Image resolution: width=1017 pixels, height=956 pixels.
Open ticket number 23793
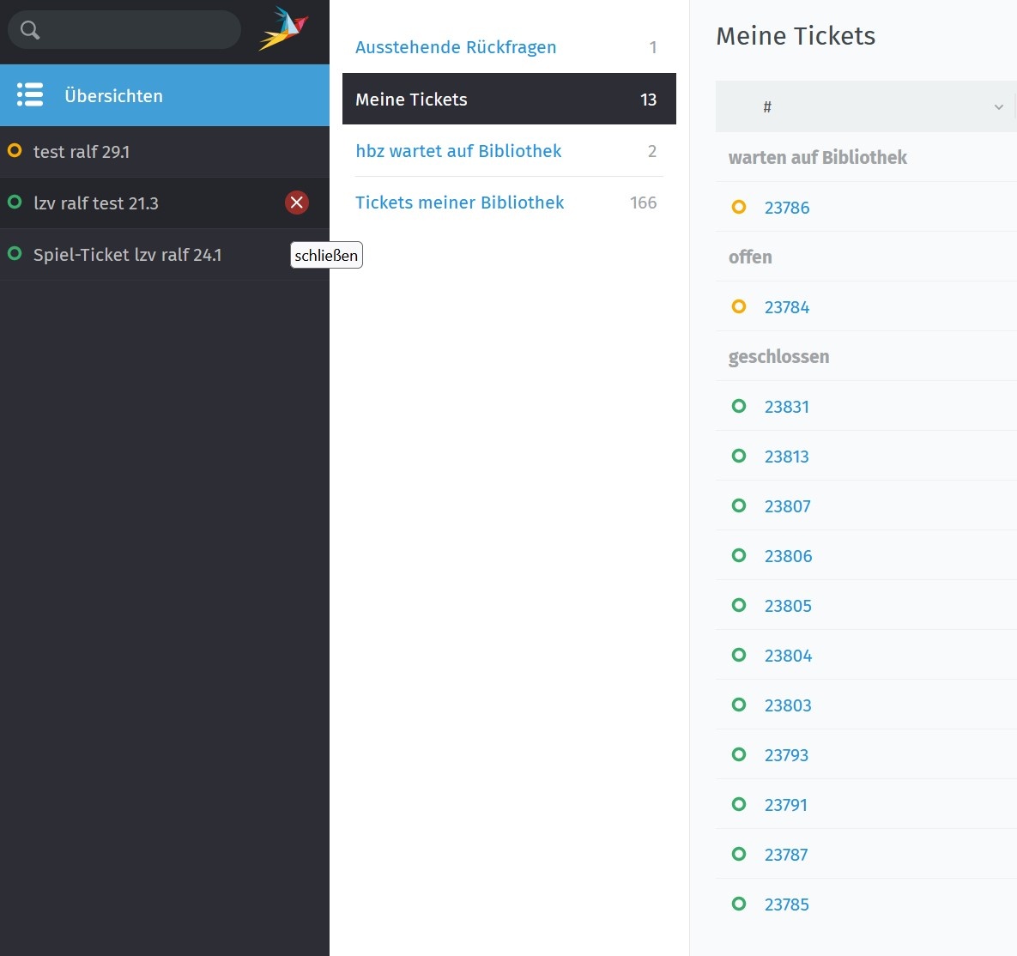(786, 755)
